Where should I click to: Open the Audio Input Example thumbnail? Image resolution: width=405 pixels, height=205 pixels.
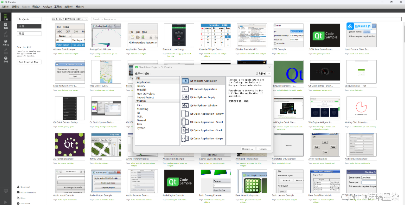coord(70,181)
